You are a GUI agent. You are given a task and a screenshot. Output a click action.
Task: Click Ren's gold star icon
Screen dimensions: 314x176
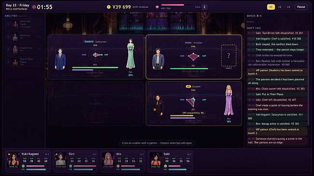click(56, 154)
